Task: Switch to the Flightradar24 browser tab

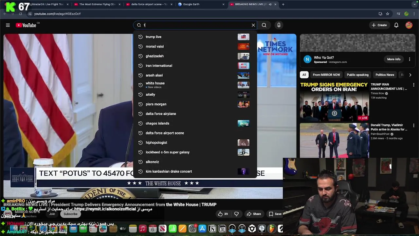Action: point(46,4)
